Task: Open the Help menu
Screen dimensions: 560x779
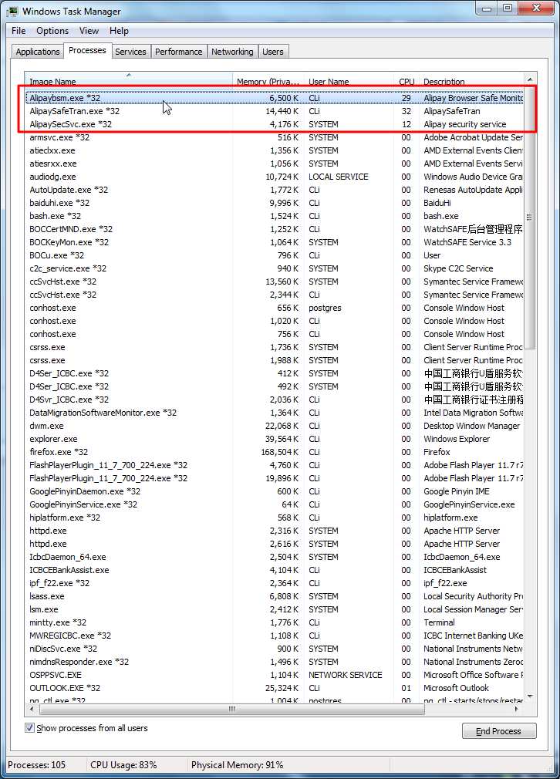Action: point(119,31)
